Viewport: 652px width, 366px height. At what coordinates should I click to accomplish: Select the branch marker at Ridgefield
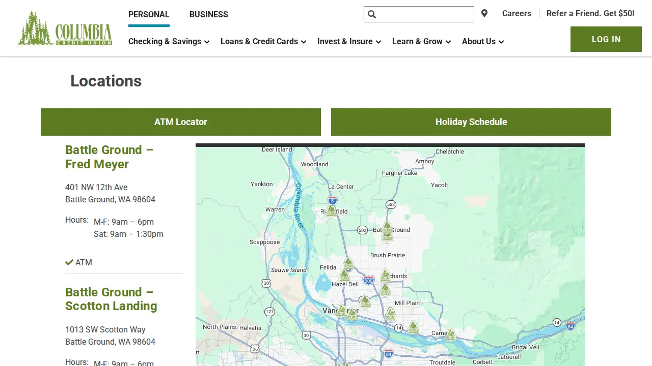331,210
